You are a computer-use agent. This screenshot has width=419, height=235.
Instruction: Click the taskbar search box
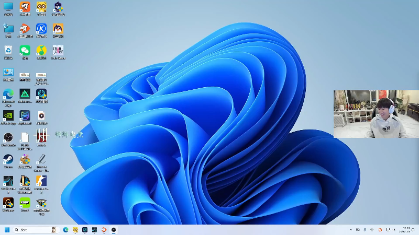pyautogui.click(x=36, y=230)
